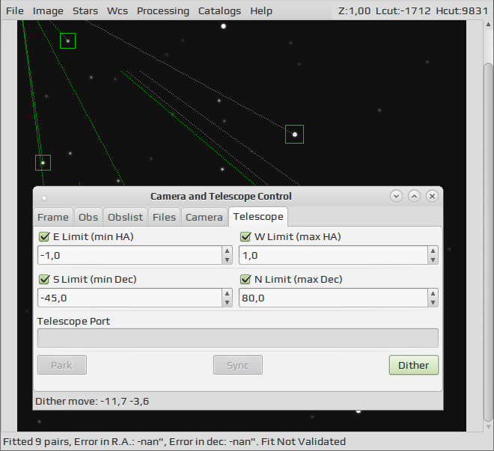This screenshot has width=494, height=451.
Task: Toggle S Limit (min Dec) checkbox
Action: 44,279
